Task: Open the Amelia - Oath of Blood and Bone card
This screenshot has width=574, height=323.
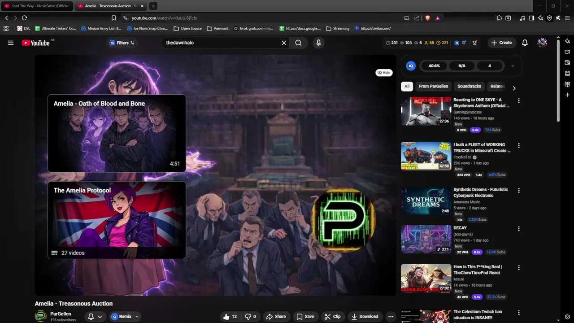Action: [x=117, y=133]
